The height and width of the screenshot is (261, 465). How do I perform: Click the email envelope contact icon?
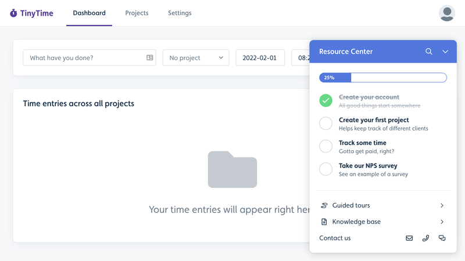409,238
